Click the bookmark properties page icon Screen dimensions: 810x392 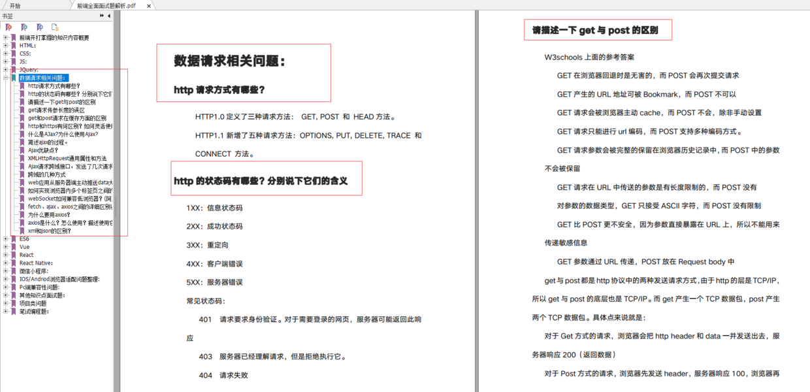click(x=56, y=27)
